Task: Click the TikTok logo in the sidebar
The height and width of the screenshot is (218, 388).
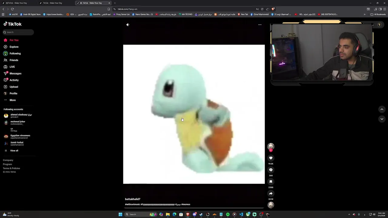Action: 12,24
